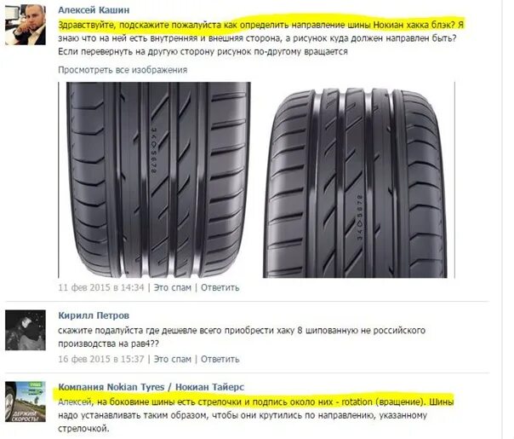Image resolution: width=514 pixels, height=439 pixels.
Task: Open the left tire tread photo
Action: [158, 180]
